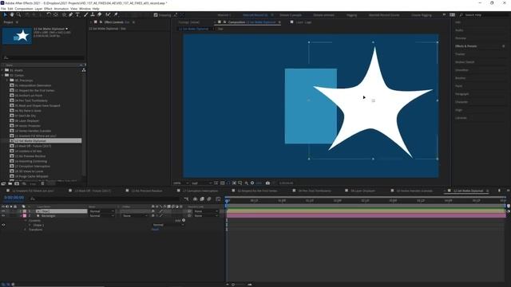Expand the Transform property group
The image size is (511, 287).
[x=26, y=230]
